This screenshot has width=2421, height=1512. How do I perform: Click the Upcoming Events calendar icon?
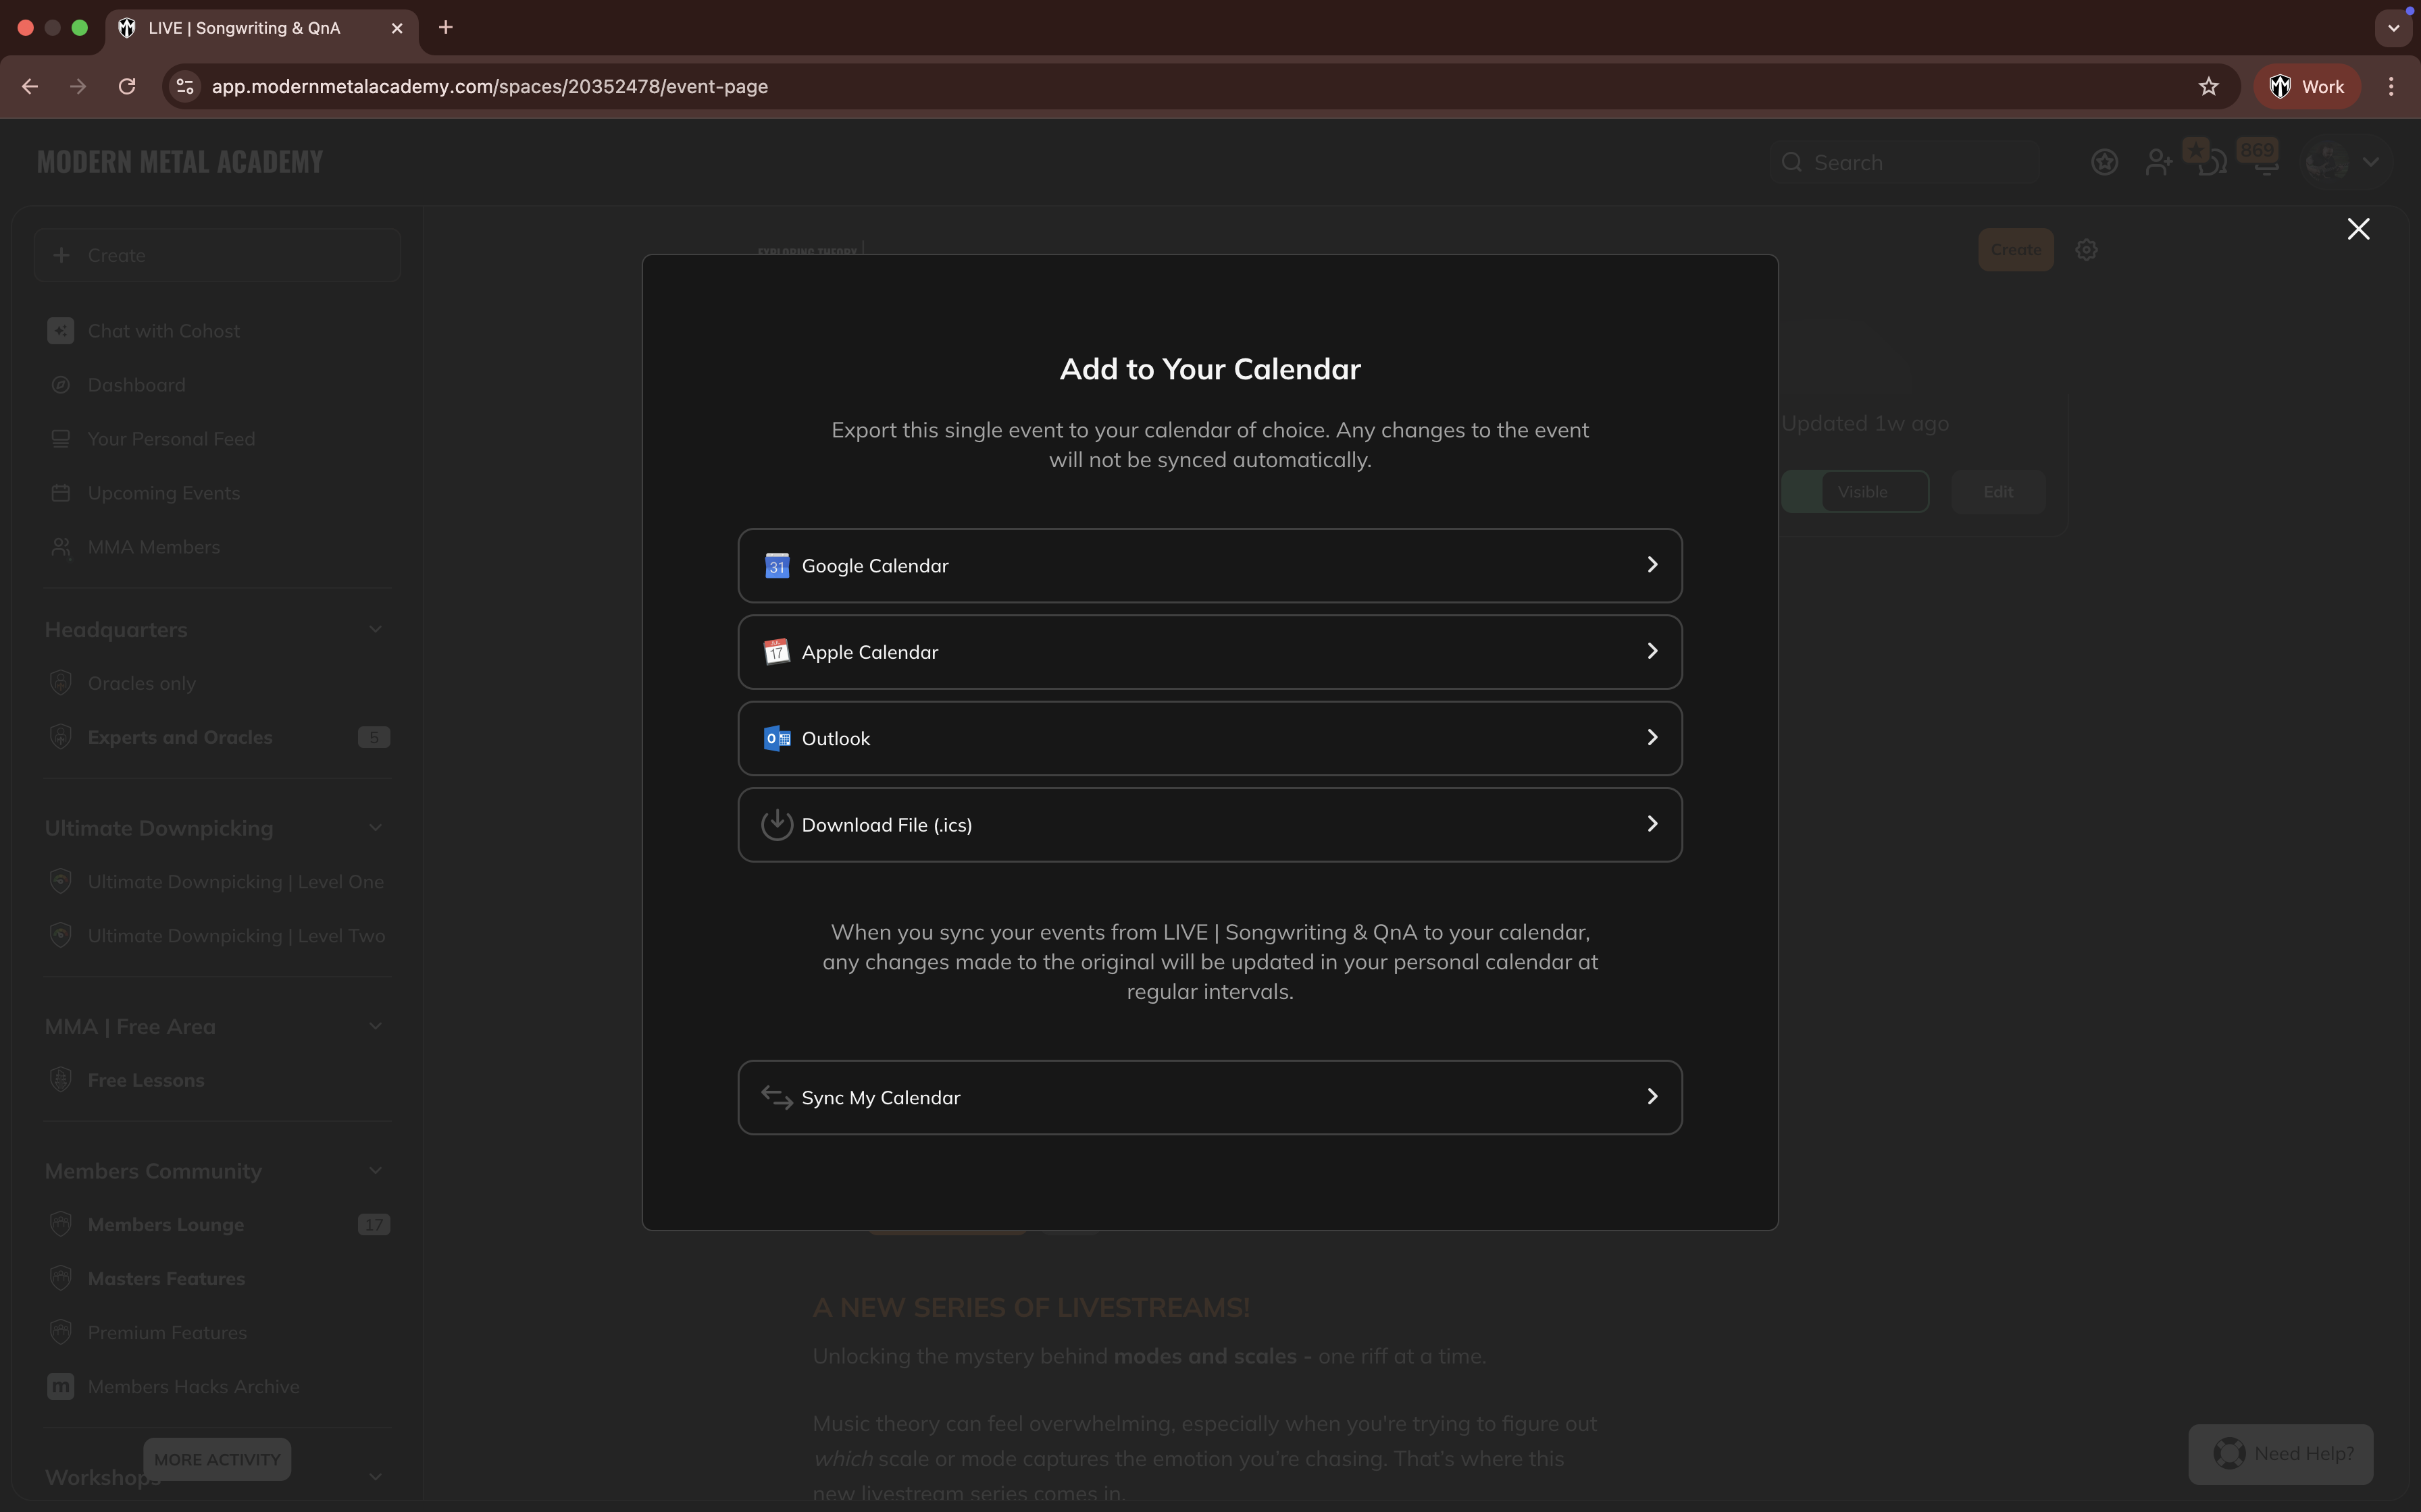pos(60,492)
